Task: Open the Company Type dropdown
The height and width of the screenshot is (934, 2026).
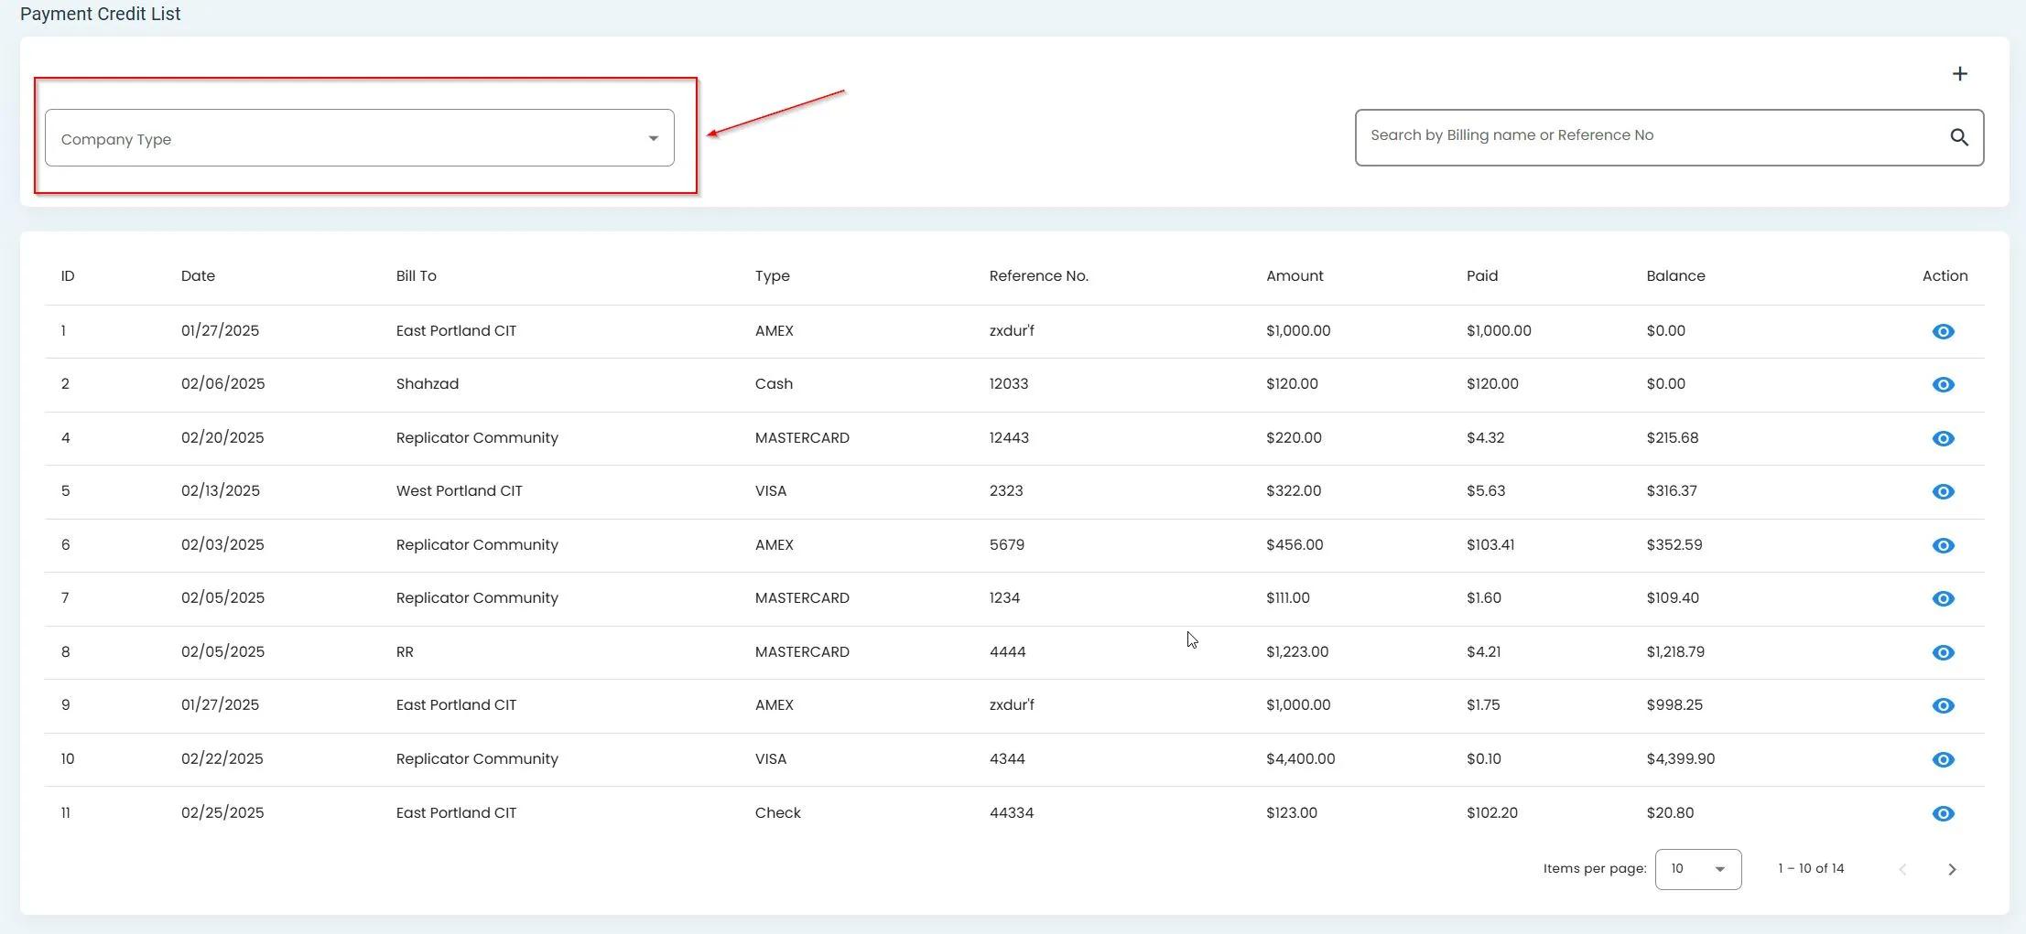Action: 358,137
